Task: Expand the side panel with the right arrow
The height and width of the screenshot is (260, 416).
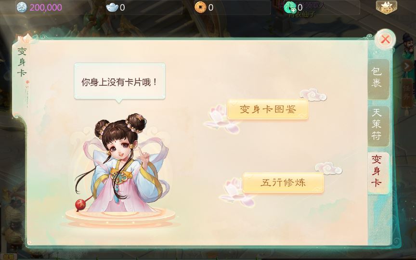Action: pyautogui.click(x=407, y=66)
